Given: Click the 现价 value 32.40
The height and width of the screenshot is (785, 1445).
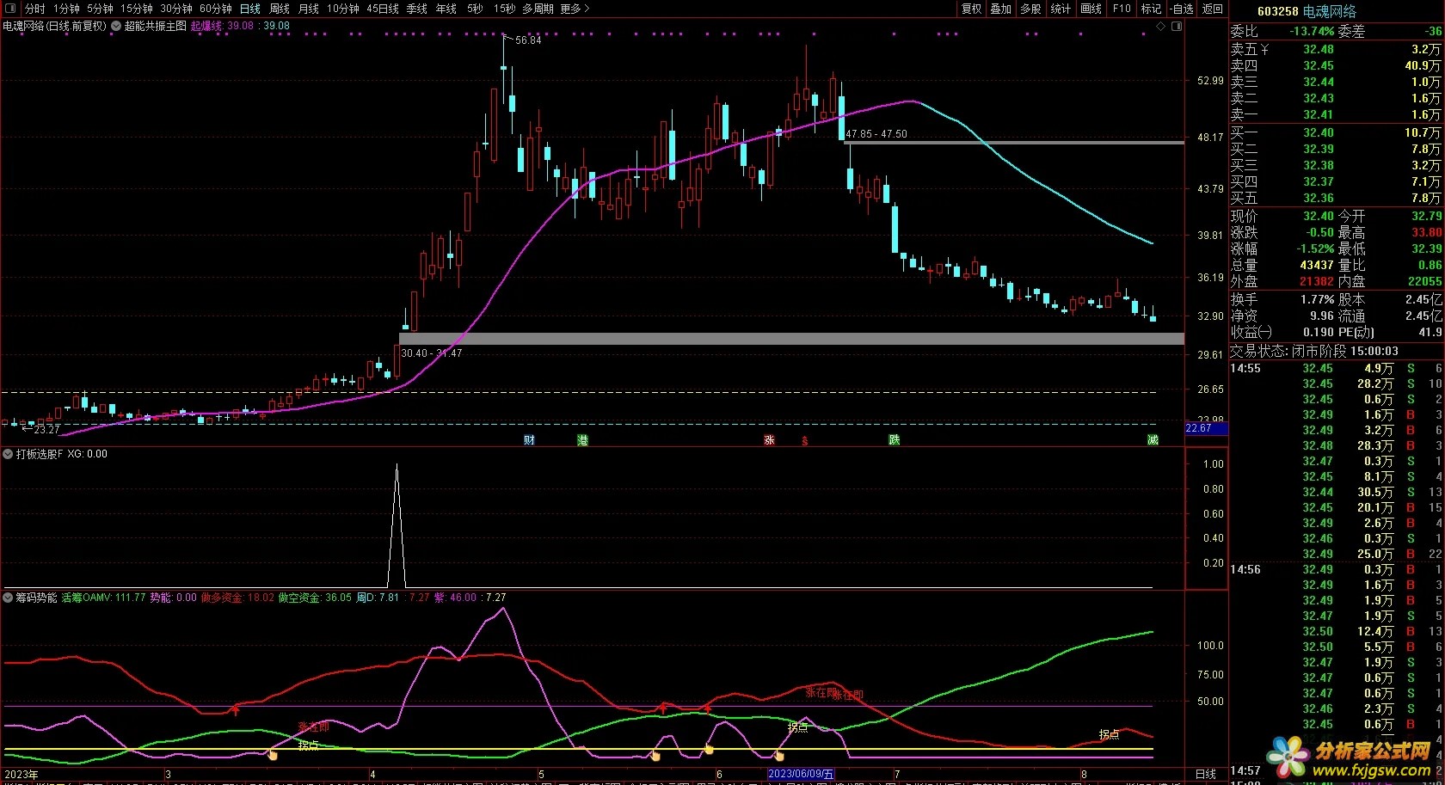Looking at the screenshot, I should tap(1319, 216).
